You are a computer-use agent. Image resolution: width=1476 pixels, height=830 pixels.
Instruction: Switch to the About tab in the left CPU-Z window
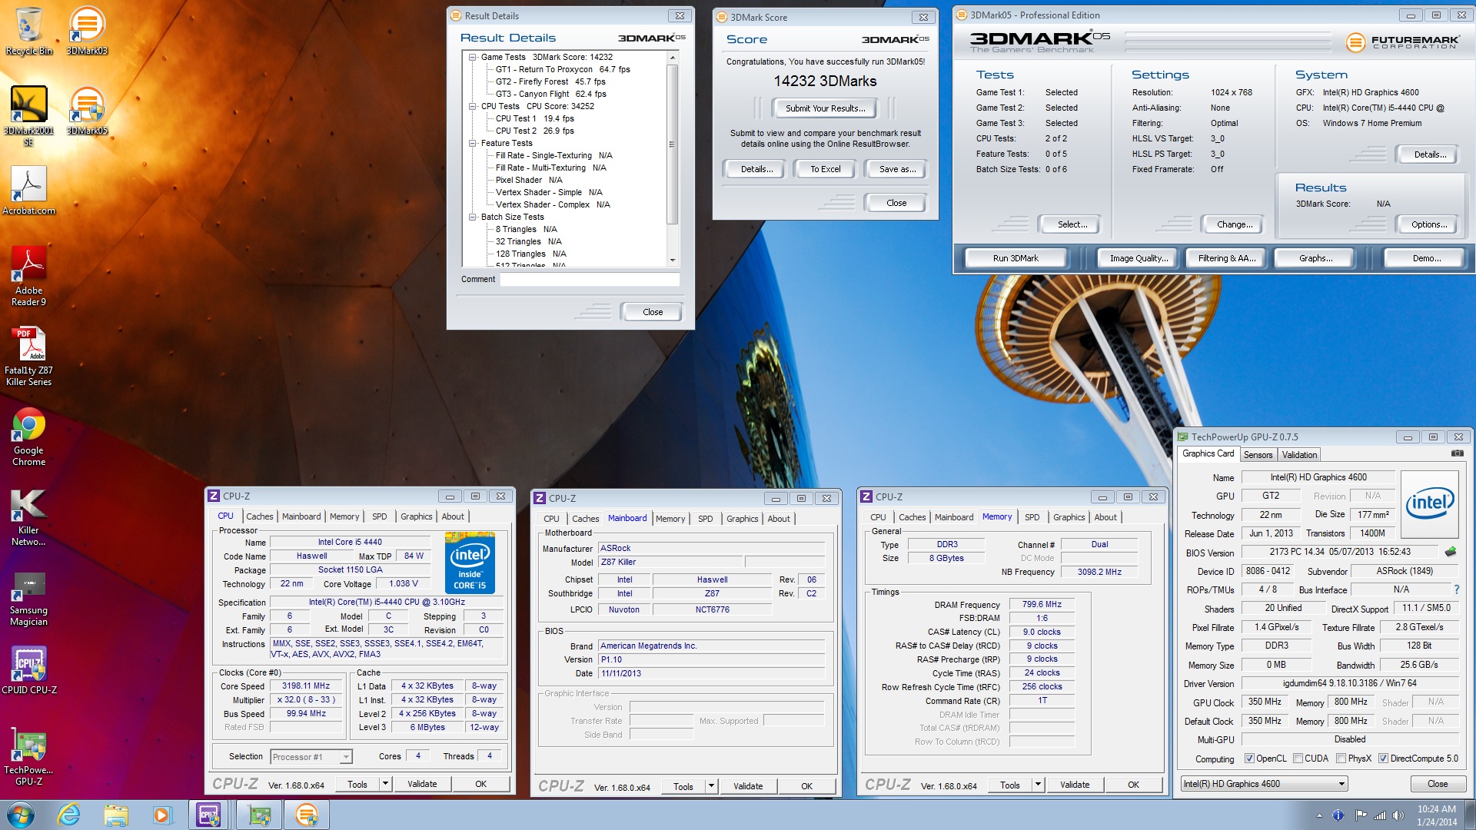pos(453,516)
